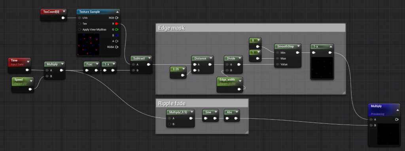405x151 pixels.
Task: Select the Edge_width parameter node
Action: 230,84
